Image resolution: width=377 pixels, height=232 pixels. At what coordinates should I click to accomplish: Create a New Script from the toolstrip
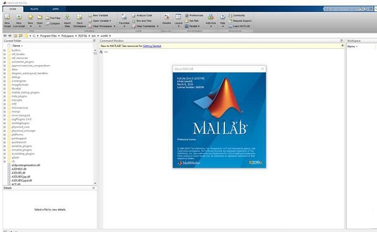point(8,20)
